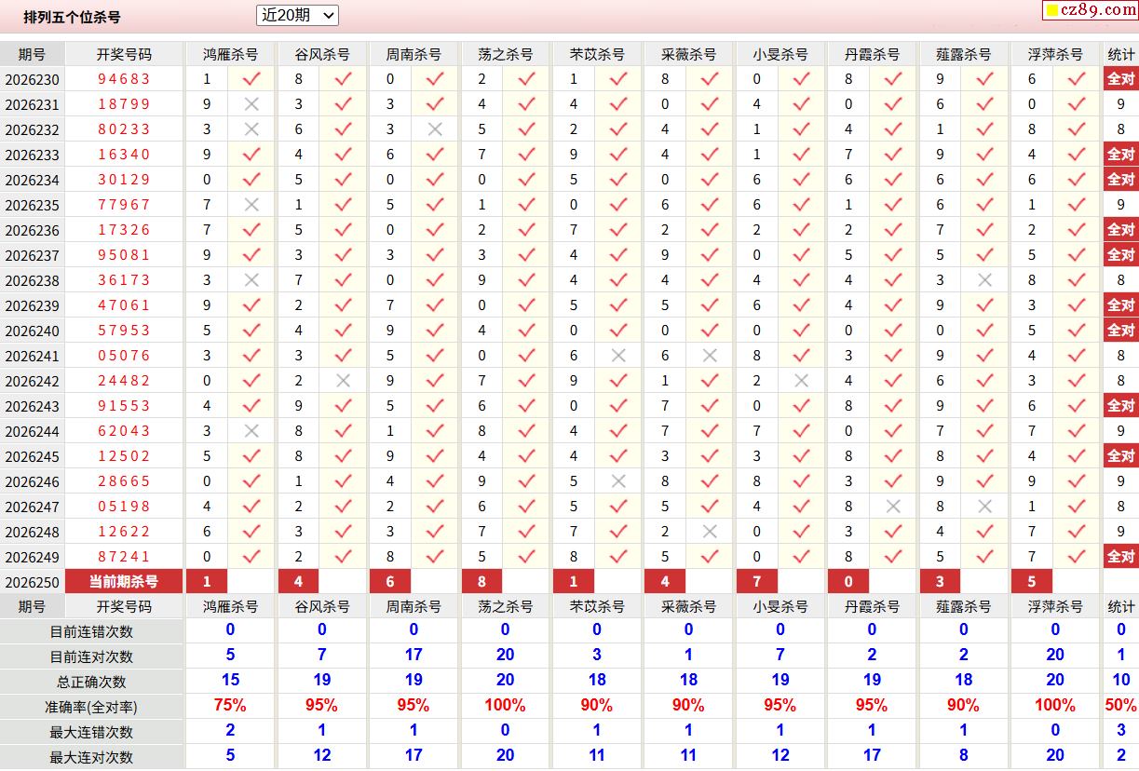Click the X mark for 鸿雁杀号 in row 2026231
This screenshot has height=771, width=1139.
(x=251, y=104)
